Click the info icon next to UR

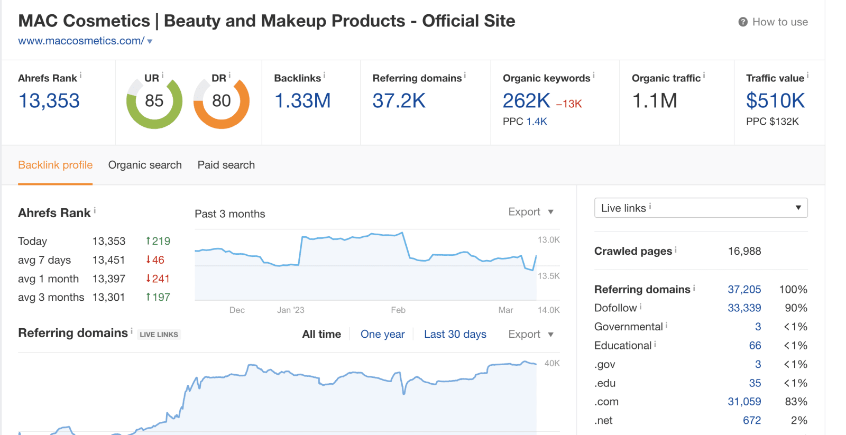point(162,76)
